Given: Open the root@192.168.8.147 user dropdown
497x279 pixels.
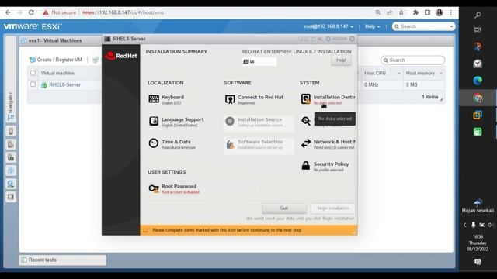Looking at the screenshot, I should [x=328, y=26].
